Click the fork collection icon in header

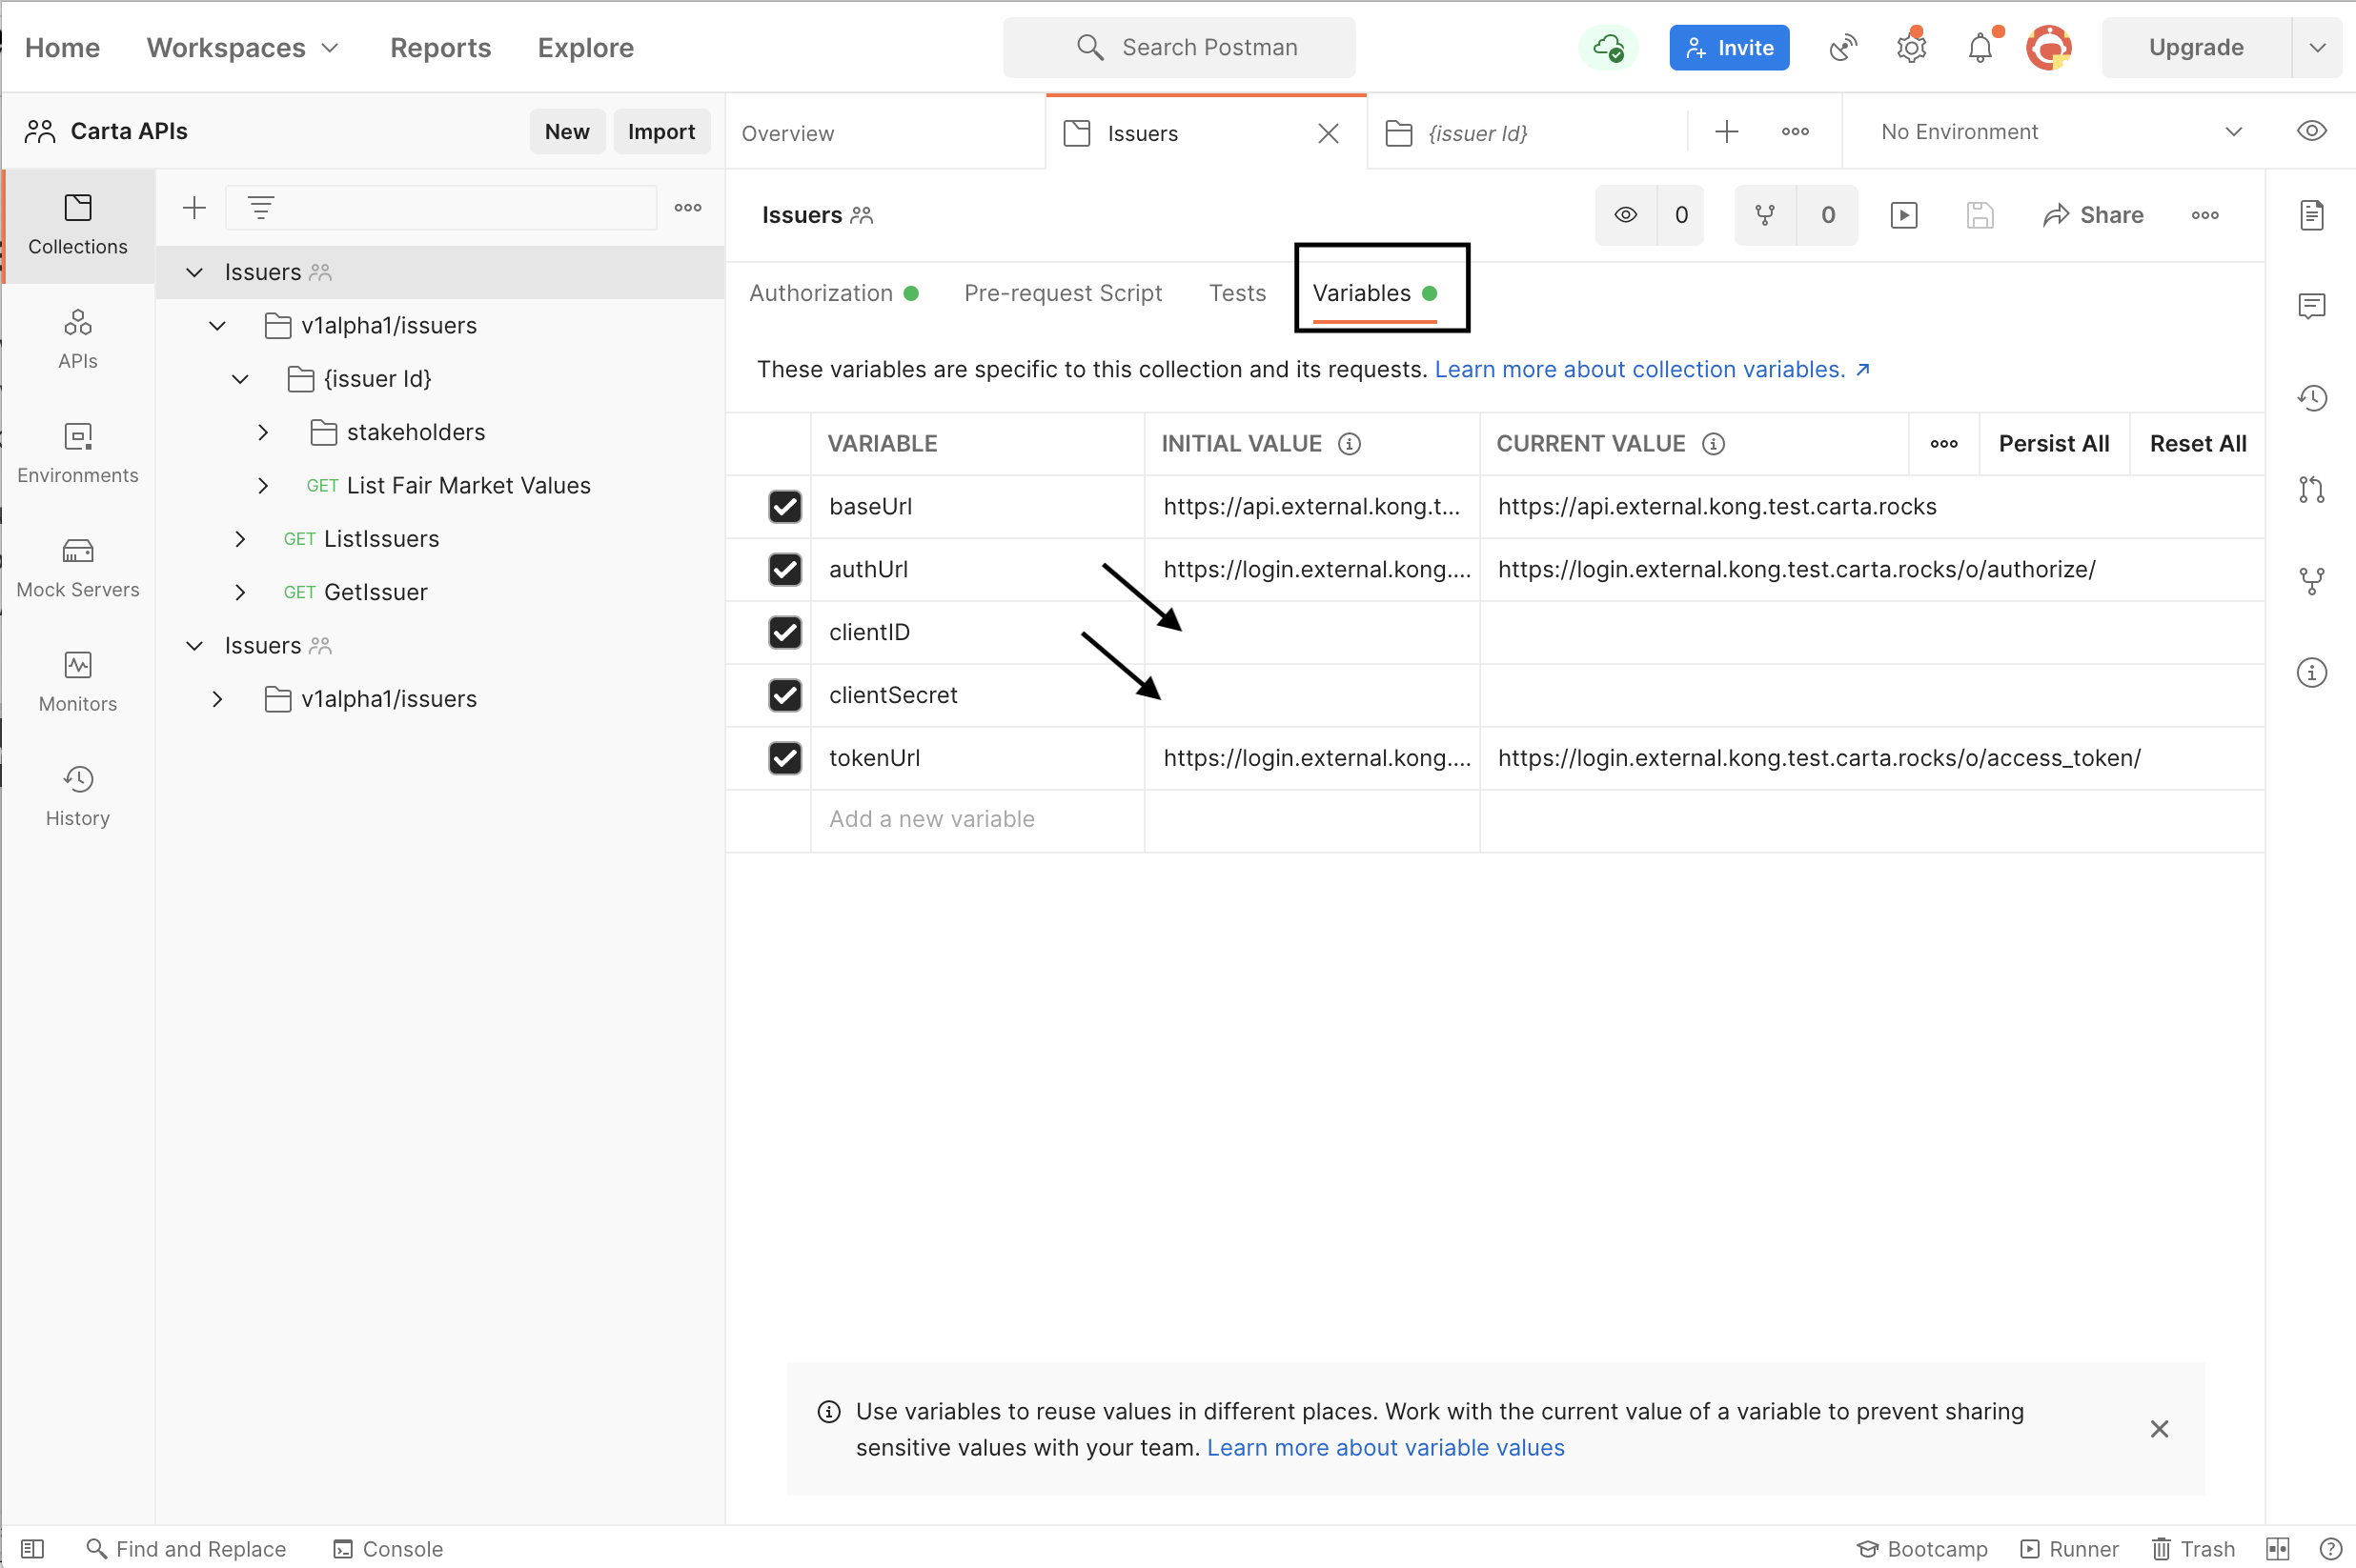tap(1766, 215)
